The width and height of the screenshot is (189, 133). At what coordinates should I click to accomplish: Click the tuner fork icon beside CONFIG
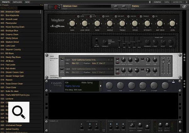(150, 2)
